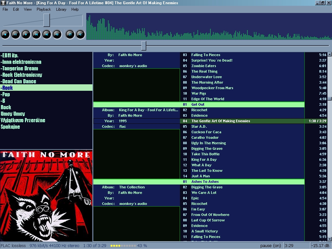
Task: Click the 'The Collection' album name
Action: pyautogui.click(x=132, y=187)
